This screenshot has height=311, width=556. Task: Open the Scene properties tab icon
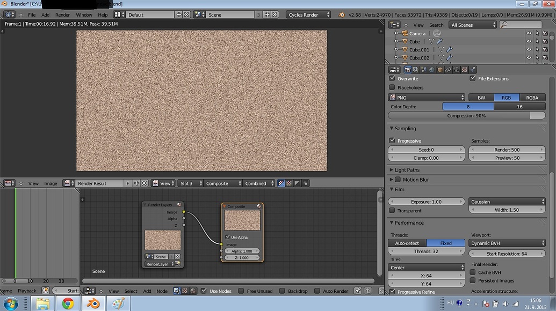424,70
